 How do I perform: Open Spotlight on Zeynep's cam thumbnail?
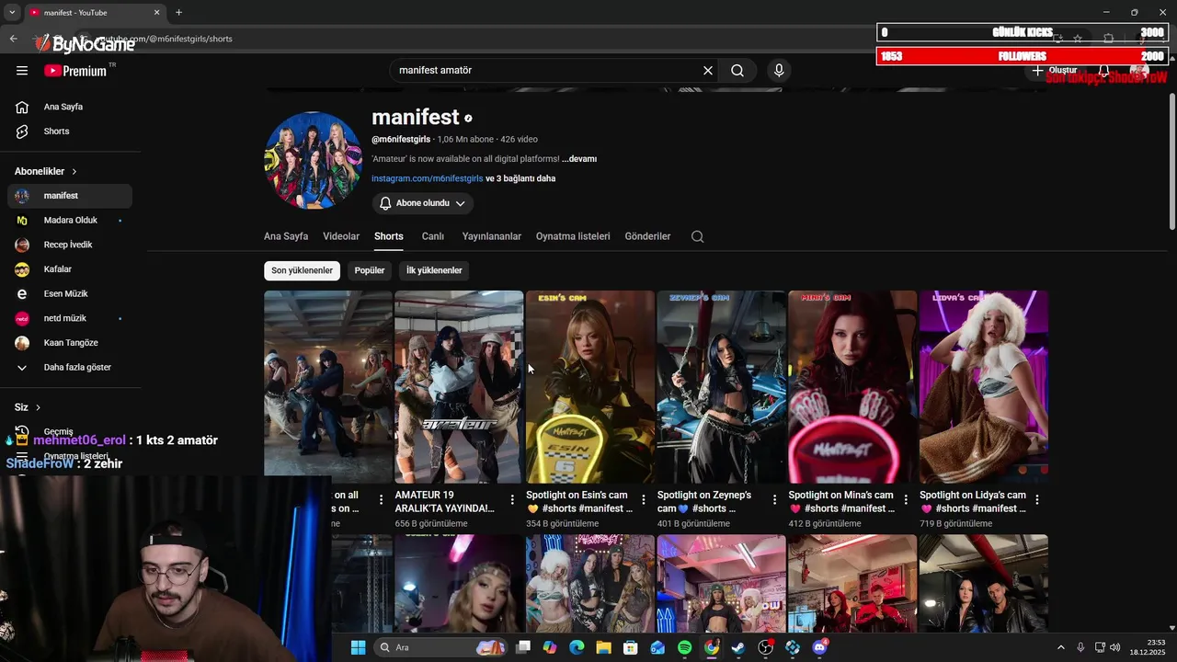pyautogui.click(x=722, y=387)
